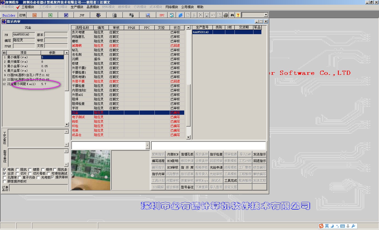The image size is (379, 230).
Task: Click the JUP toolbar button
Action: click(x=82, y=15)
